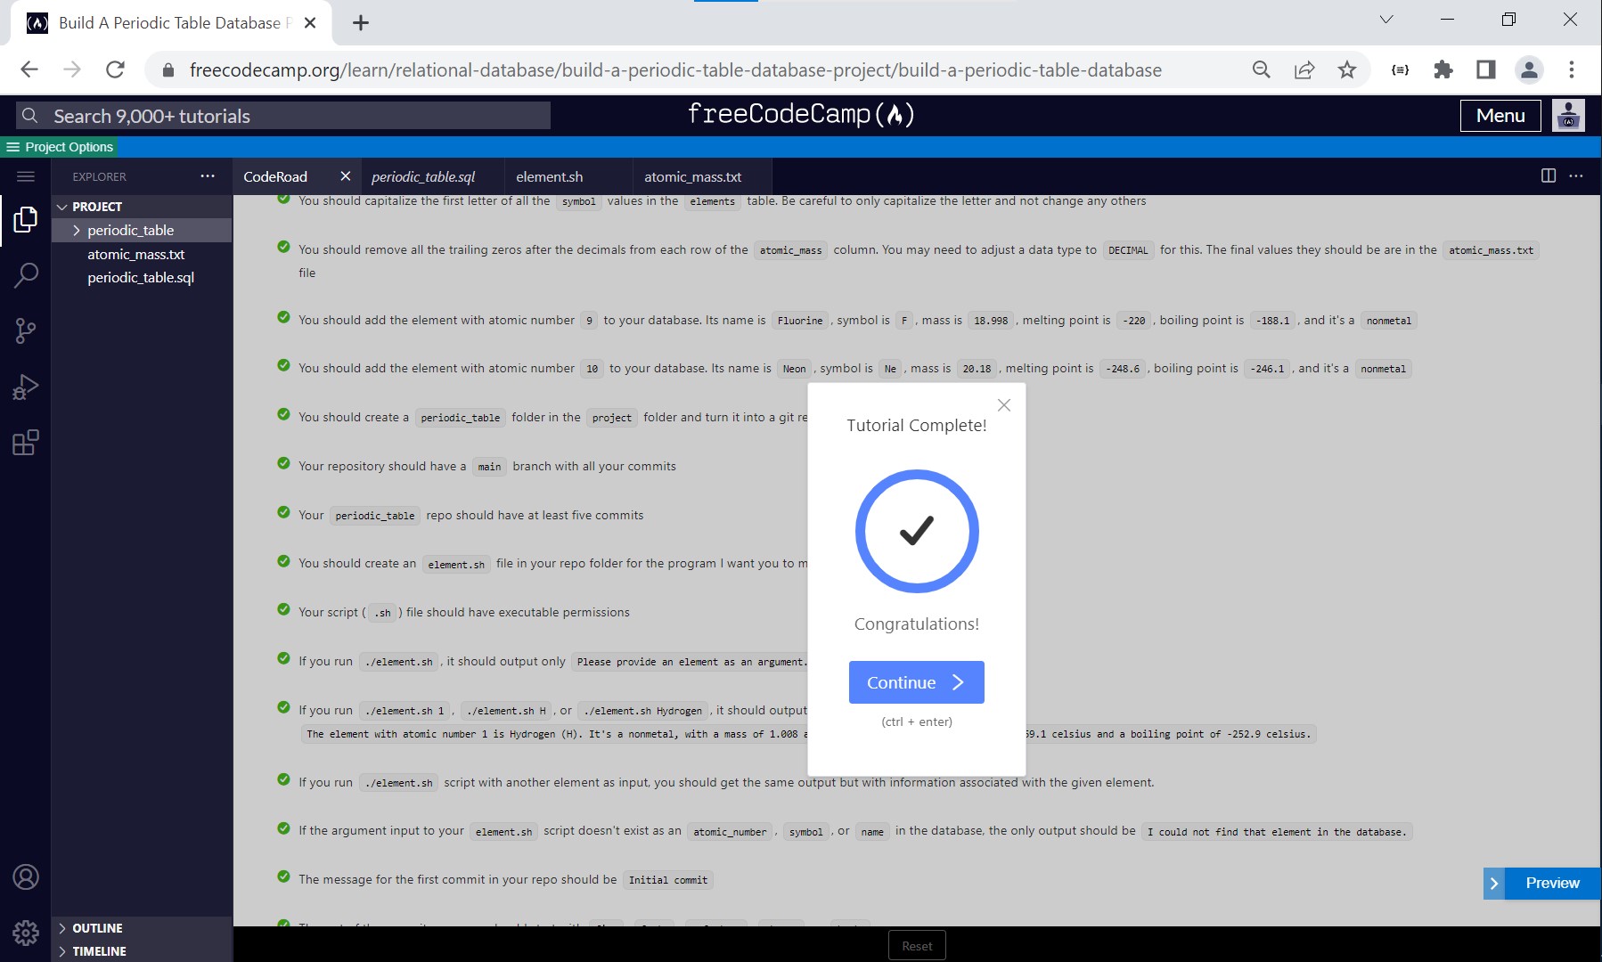Open Chrome profile icon
Screen dimensions: 1602x962
(1529, 69)
